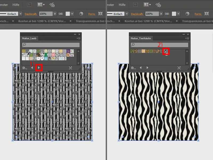
Task: Open Natur_Laub panel flyout menu
Action: pyautogui.click(x=79, y=38)
